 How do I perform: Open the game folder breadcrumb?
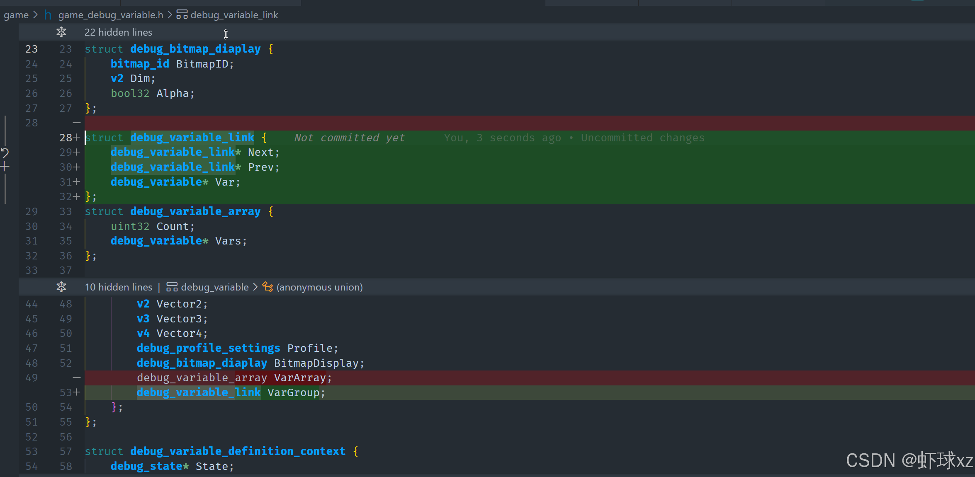pyautogui.click(x=16, y=15)
